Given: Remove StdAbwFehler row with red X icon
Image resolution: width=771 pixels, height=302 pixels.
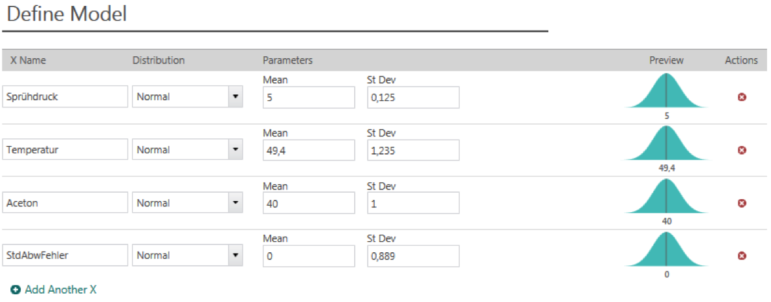Looking at the screenshot, I should [x=742, y=255].
